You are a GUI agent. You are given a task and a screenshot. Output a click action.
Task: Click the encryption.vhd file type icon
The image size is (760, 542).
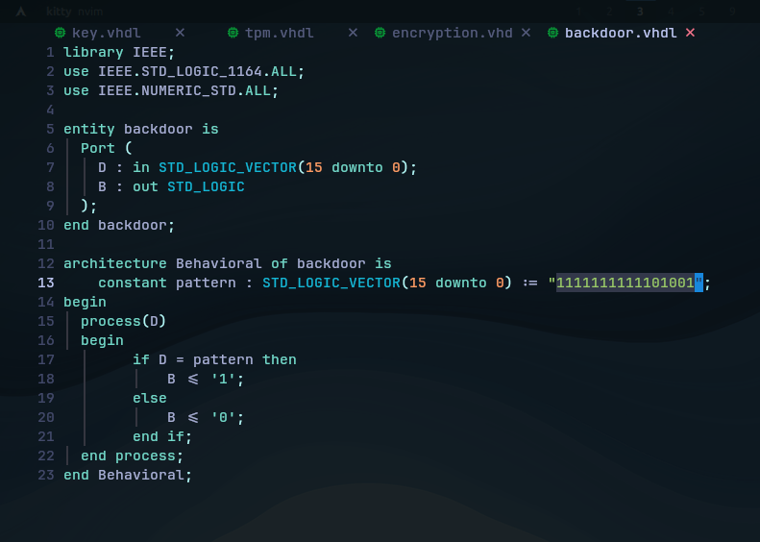point(380,33)
